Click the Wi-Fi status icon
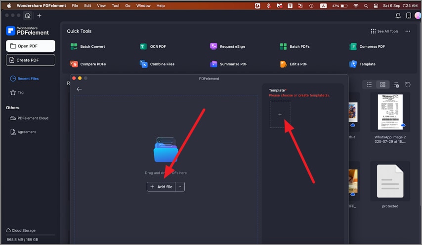This screenshot has width=422, height=245. [356, 5]
